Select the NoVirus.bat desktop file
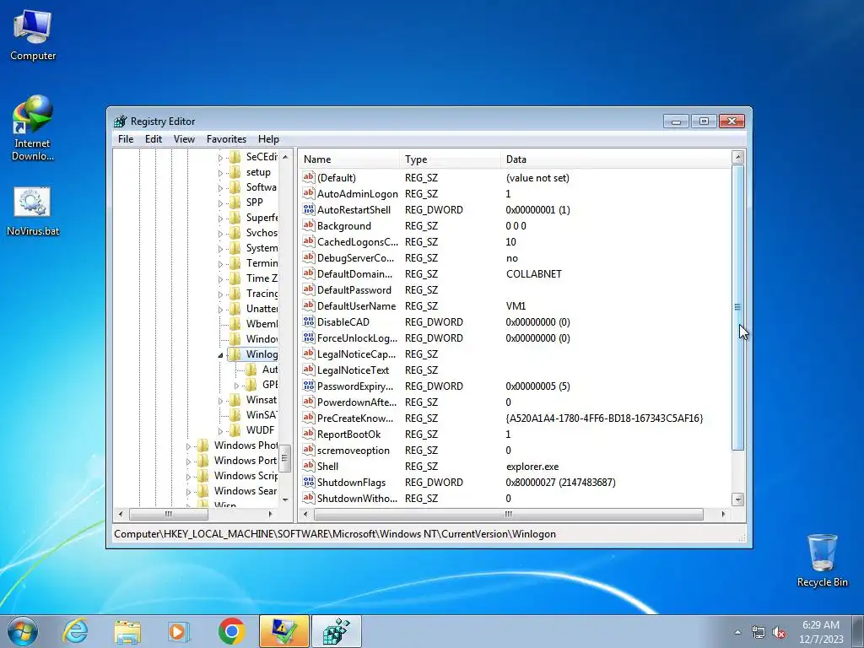The image size is (864, 648). (x=33, y=212)
